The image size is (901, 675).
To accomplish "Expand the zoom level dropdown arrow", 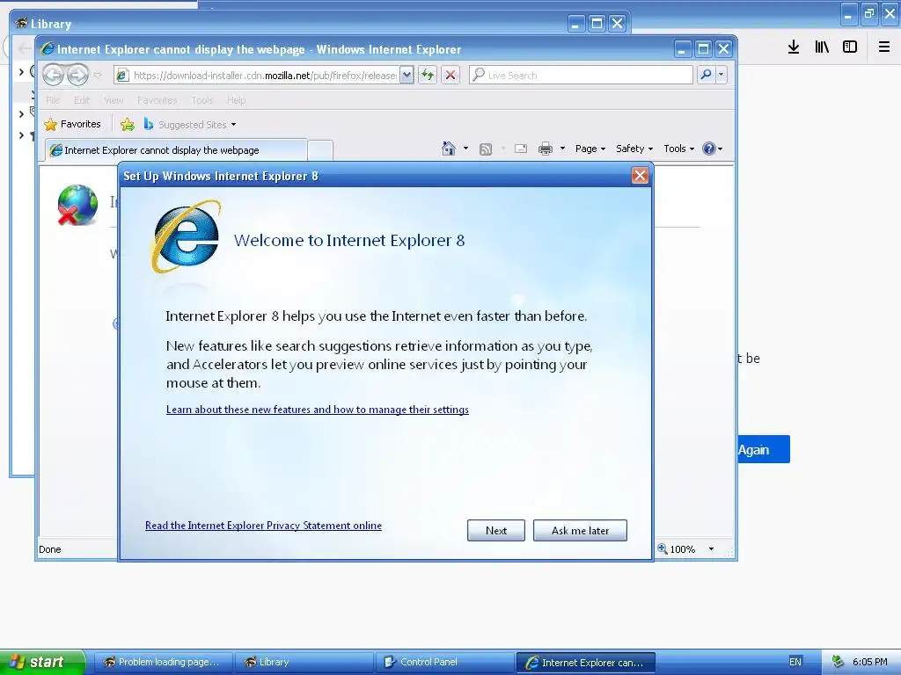I will click(711, 549).
